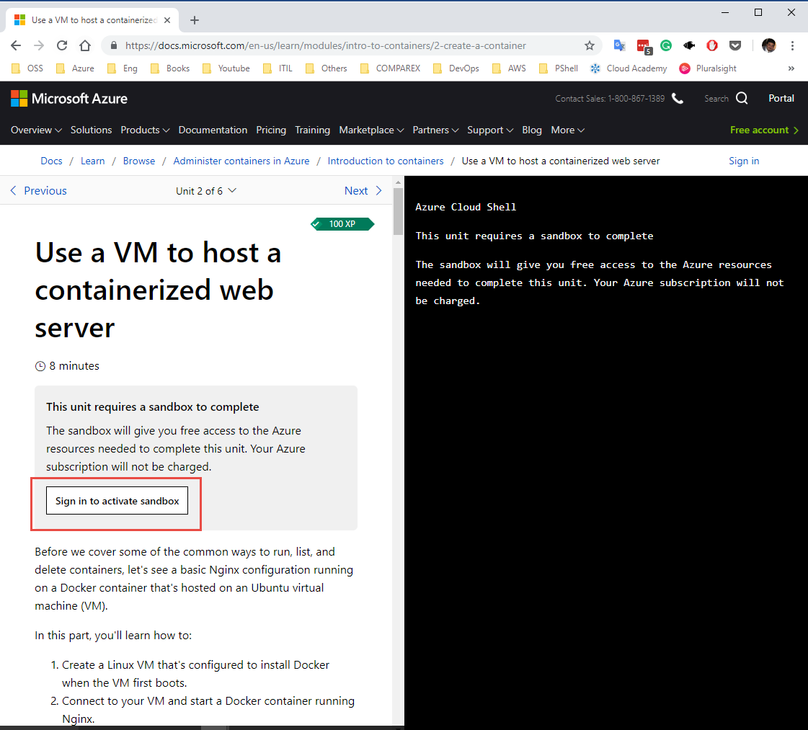Click the Sign in link
Viewport: 808px width, 730px height.
pyautogui.click(x=744, y=161)
